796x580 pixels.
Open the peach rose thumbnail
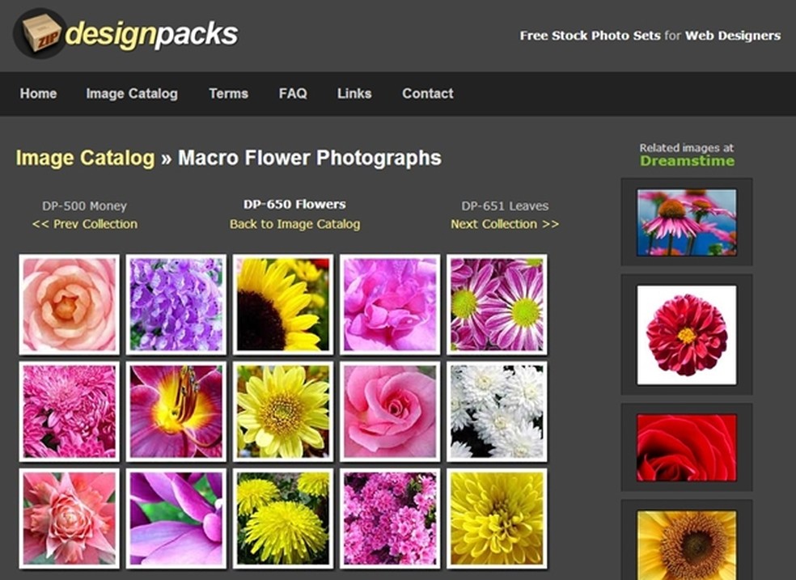pos(69,304)
